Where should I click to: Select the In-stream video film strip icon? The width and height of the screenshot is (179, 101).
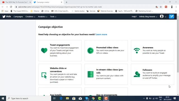pos(90,74)
